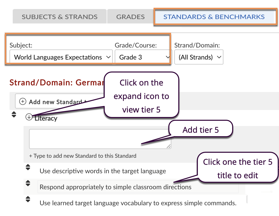The image size is (279, 216).
Task: Click the expand icon beside Literacy
Action: click(29, 117)
